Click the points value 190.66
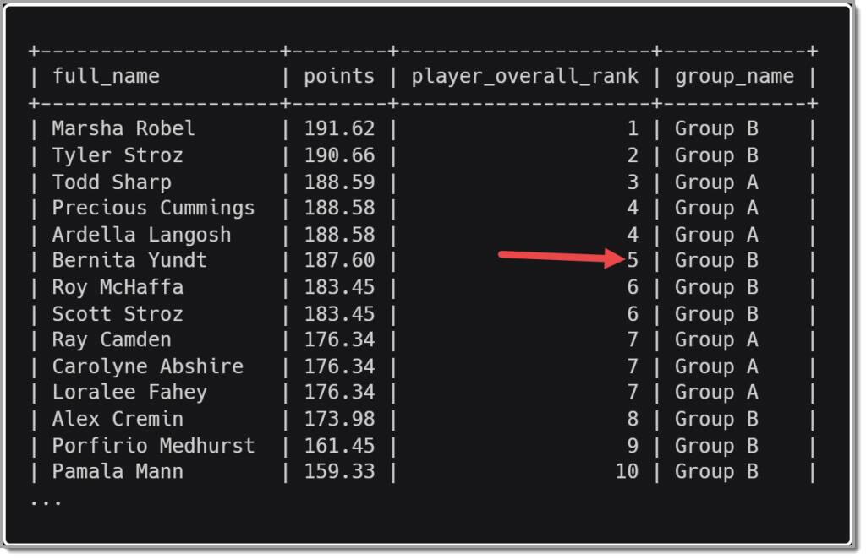Image resolution: width=866 pixels, height=559 pixels. (x=339, y=155)
